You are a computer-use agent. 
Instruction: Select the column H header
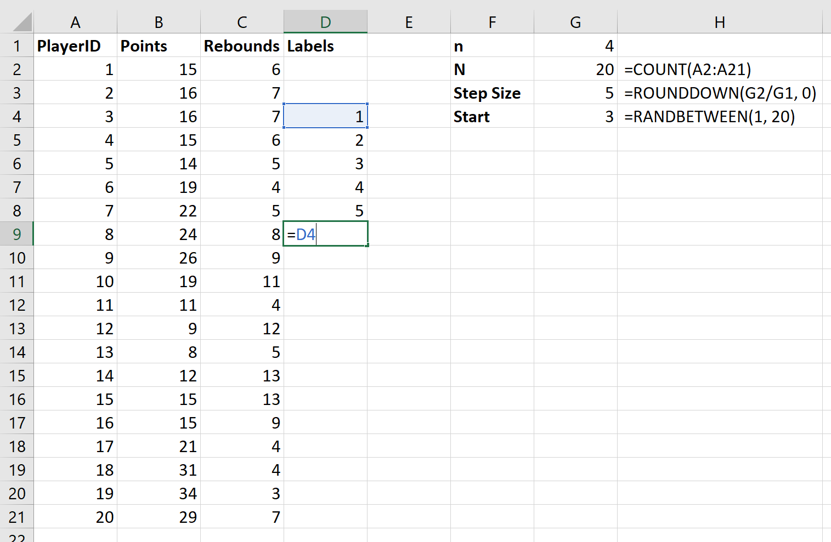(720, 22)
